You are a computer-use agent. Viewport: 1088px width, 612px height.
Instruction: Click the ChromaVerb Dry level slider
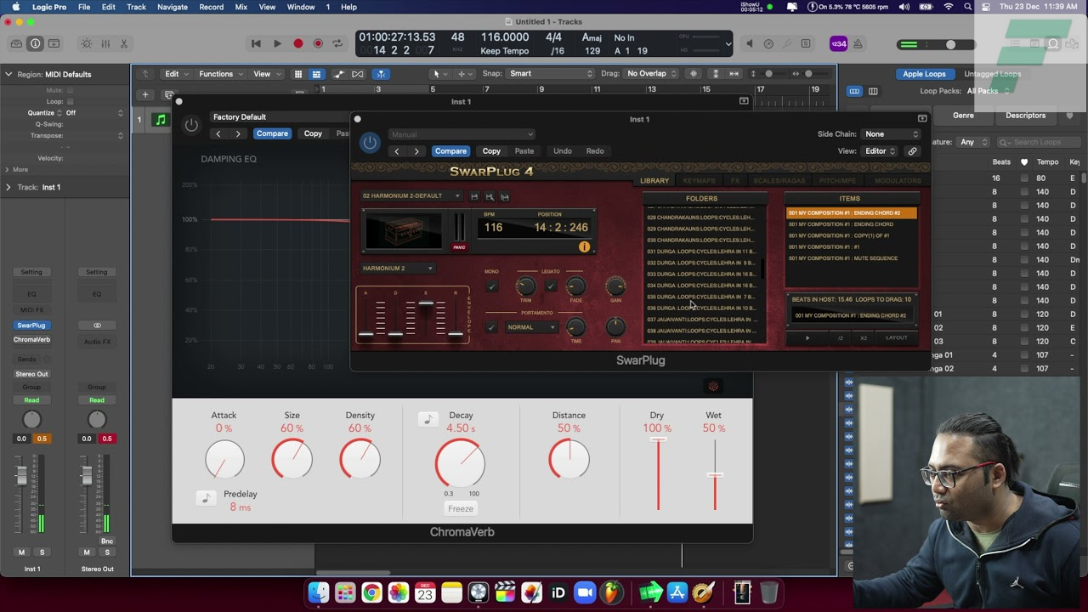pos(657,474)
